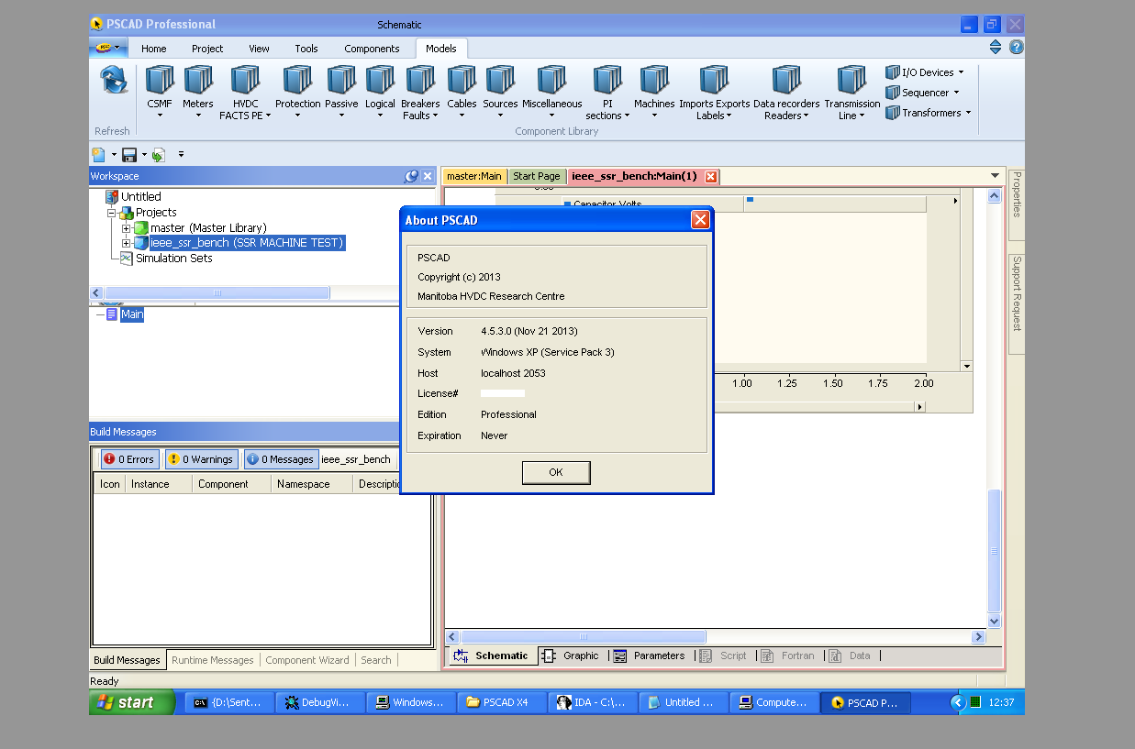This screenshot has width=1135, height=749.
Task: Collapse the ribbon with the up/down arrows icon
Action: point(996,47)
